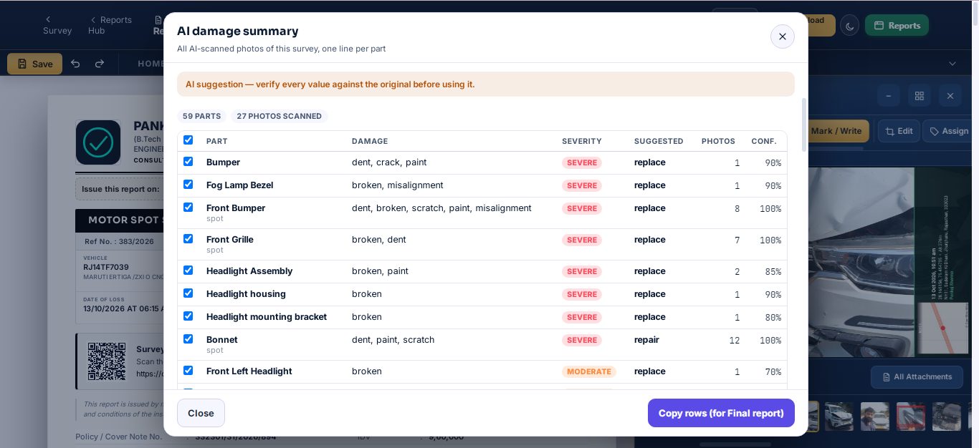Image resolution: width=979 pixels, height=448 pixels.
Task: Uncheck the Front Bumper row checkbox
Action: [x=188, y=208]
